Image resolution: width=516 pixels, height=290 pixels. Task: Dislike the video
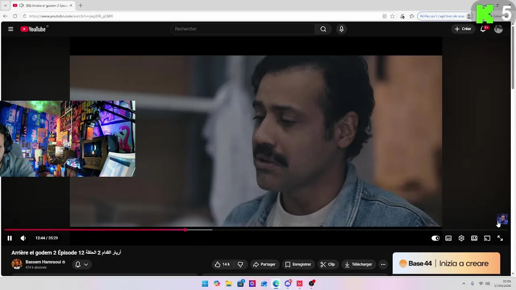point(241,265)
